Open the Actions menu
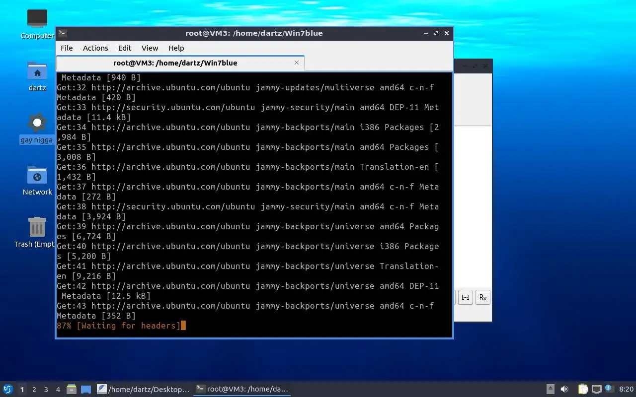This screenshot has width=636, height=397. click(95, 48)
